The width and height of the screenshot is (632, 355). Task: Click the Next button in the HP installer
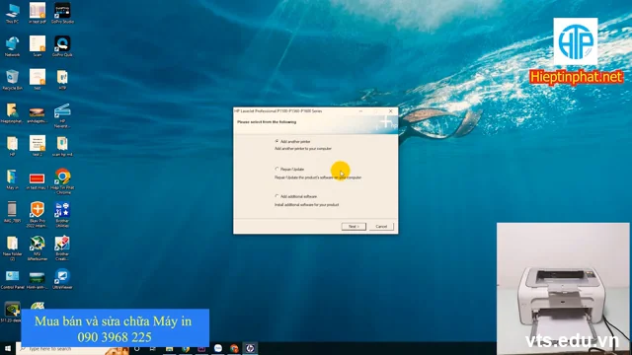pyautogui.click(x=354, y=227)
